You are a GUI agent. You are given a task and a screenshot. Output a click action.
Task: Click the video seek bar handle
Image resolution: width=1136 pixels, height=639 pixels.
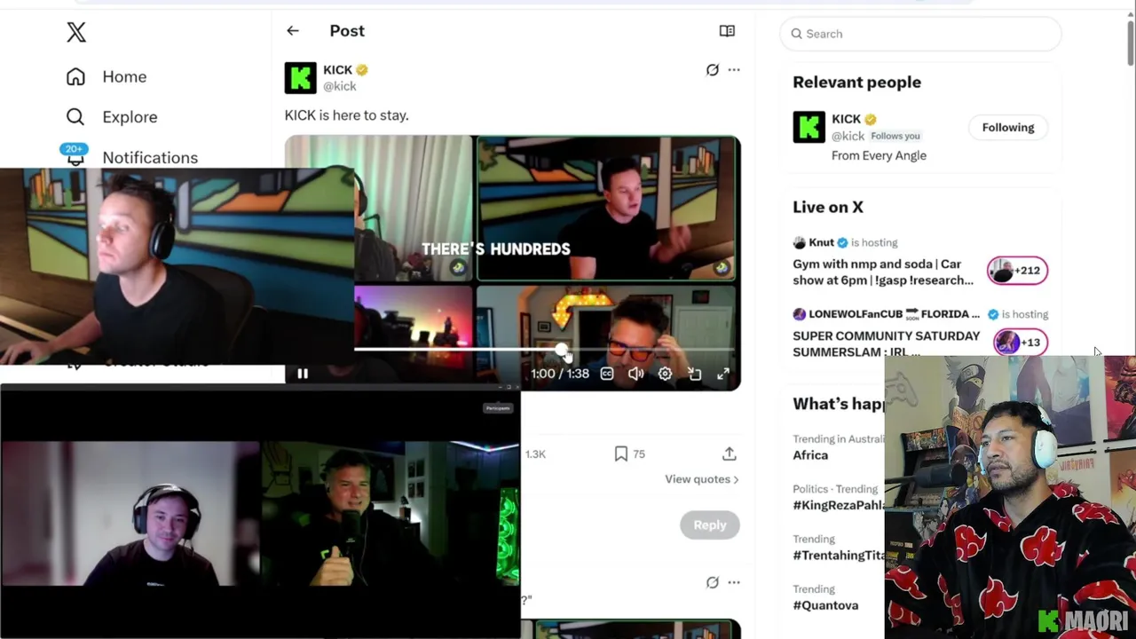(561, 351)
